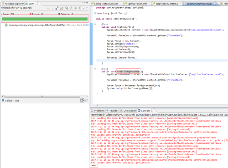
Task: Open the Spring-Datasource.xml editor tab
Action: [104, 4]
